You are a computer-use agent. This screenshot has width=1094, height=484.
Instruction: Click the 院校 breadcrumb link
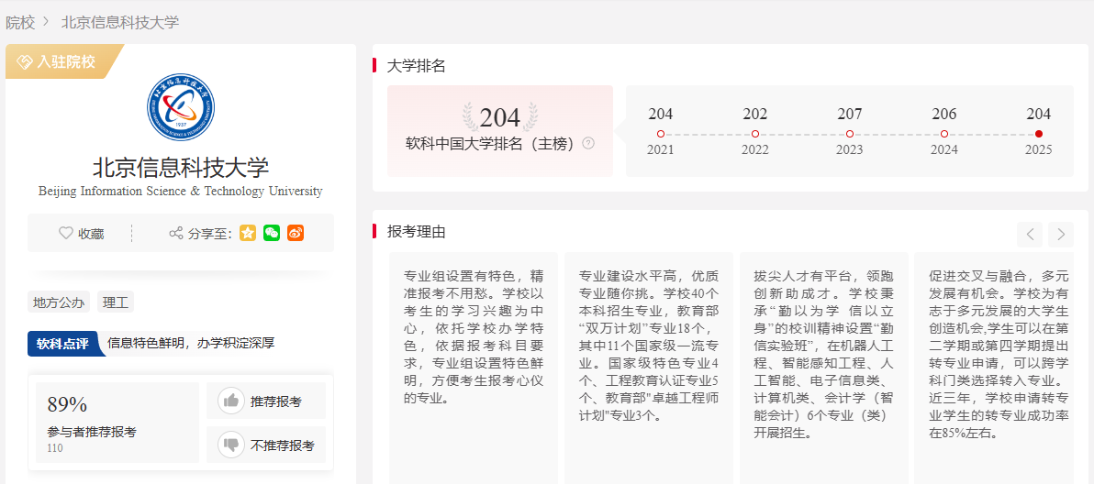pos(20,22)
